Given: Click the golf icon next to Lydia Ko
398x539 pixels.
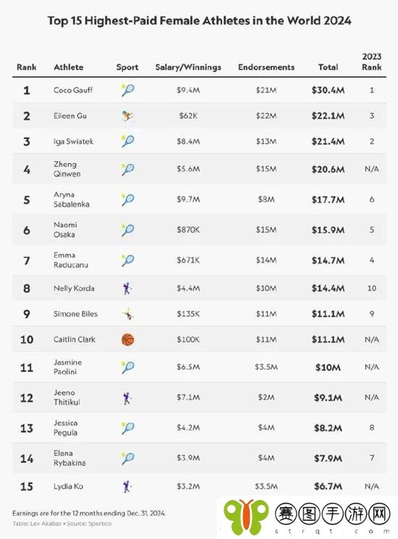Looking at the screenshot, I should point(127,486).
